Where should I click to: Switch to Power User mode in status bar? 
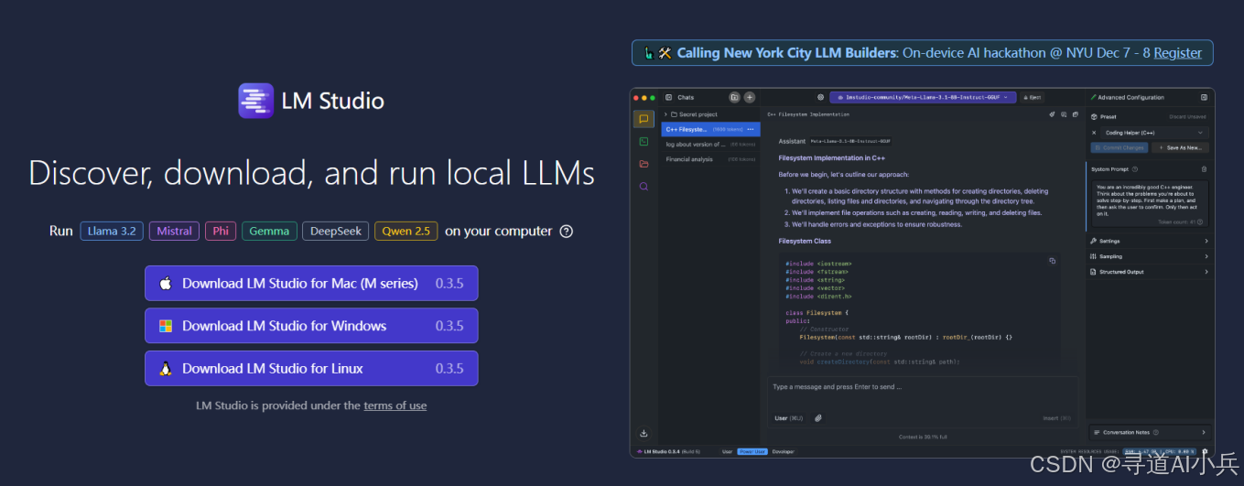coord(752,451)
